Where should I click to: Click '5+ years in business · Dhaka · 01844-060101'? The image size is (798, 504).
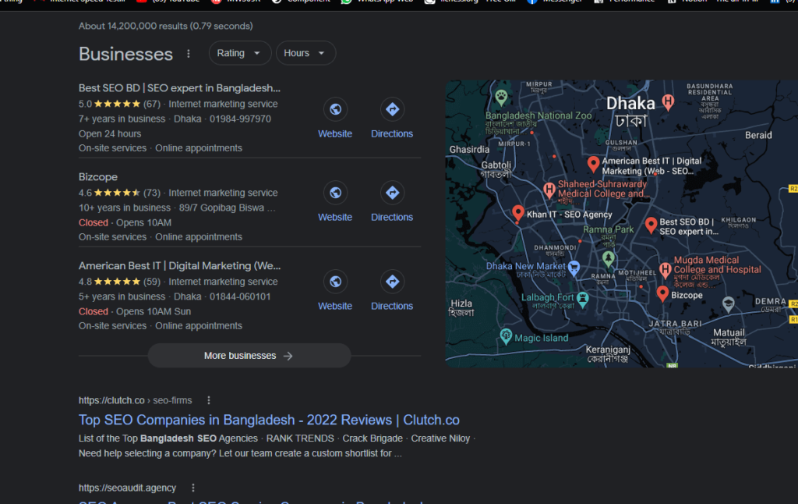point(175,296)
